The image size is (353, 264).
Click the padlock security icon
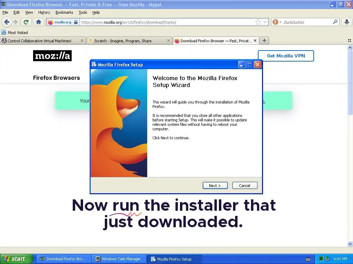76,22
